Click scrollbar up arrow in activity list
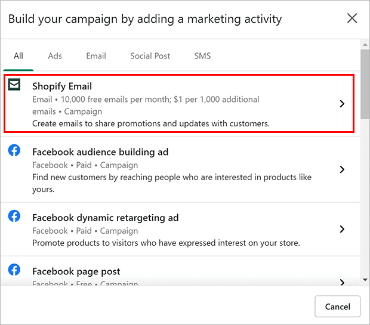 (x=365, y=45)
